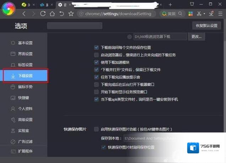Image resolution: width=226 pixels, height=163 pixels.
Task: Open the download manager toolbar icon
Action: pyautogui.click(x=211, y=14)
